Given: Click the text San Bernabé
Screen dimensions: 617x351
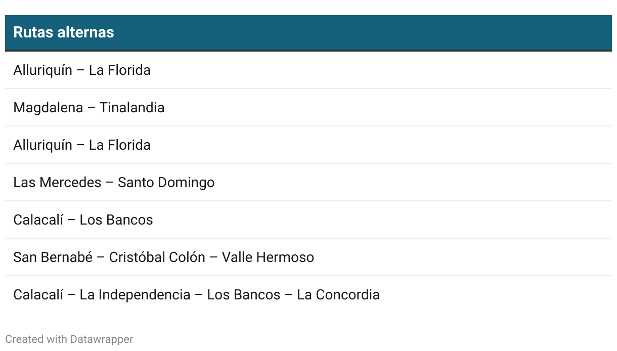Looking at the screenshot, I should click(53, 257).
